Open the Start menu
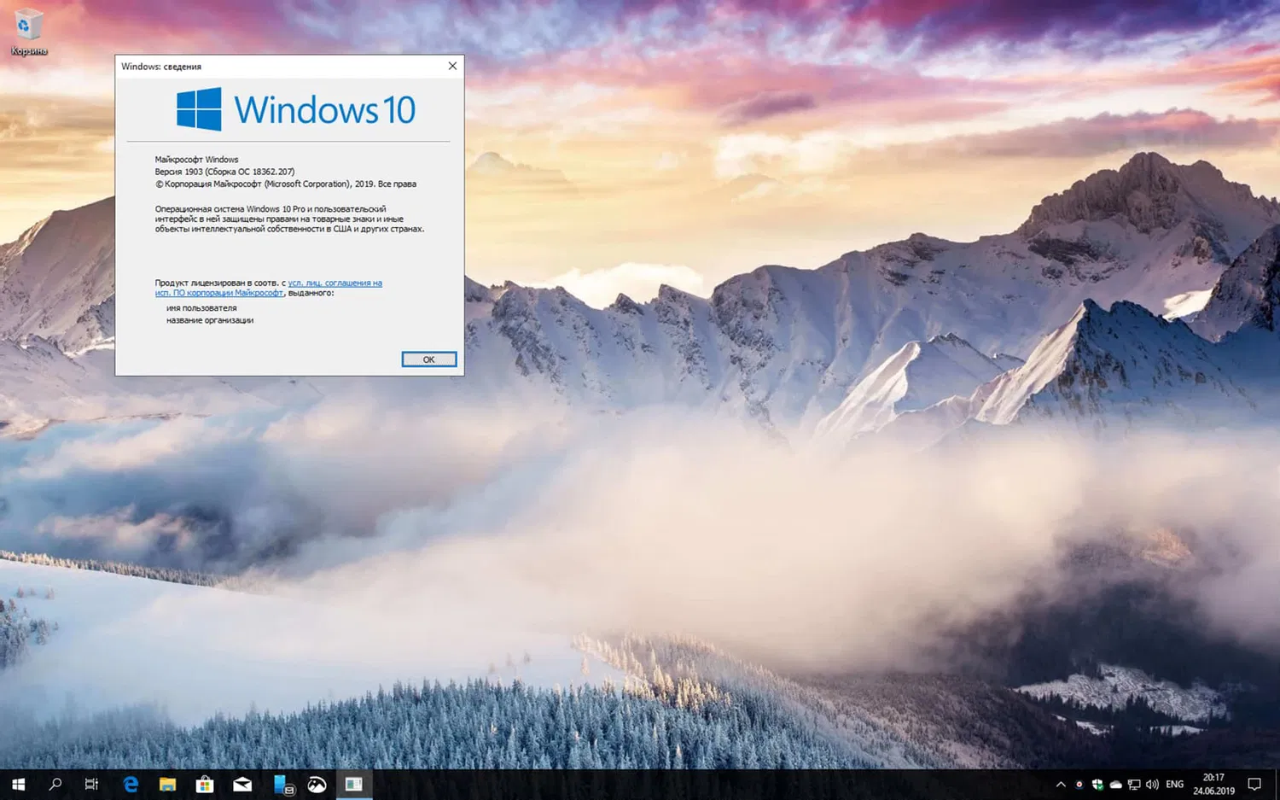This screenshot has height=800, width=1280. 17,784
